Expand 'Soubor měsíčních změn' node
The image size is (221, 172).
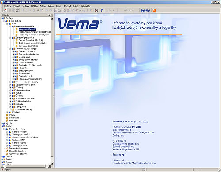(10, 85)
